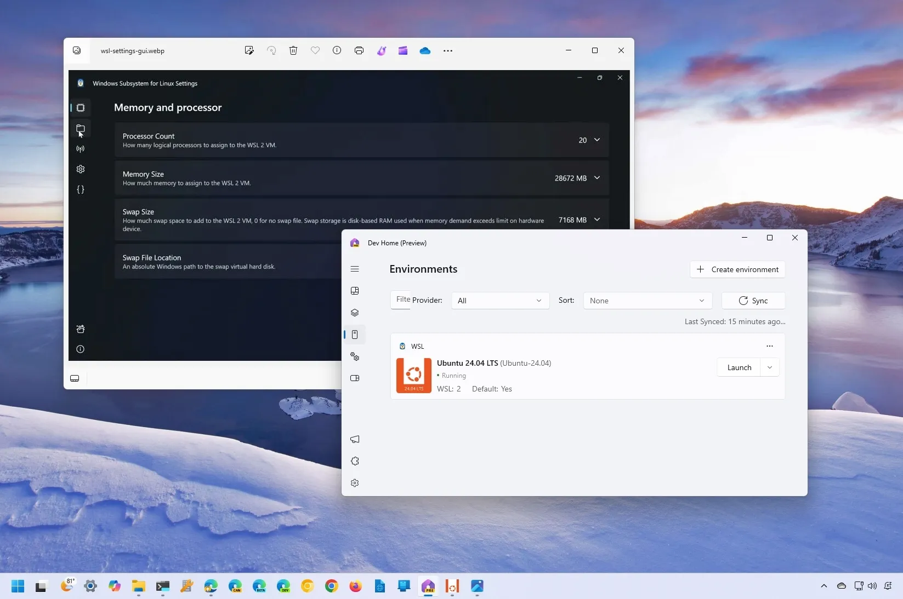Viewport: 903px width, 599px height.
Task: Rotate the wsl-settings-gui.webp image
Action: (271, 50)
